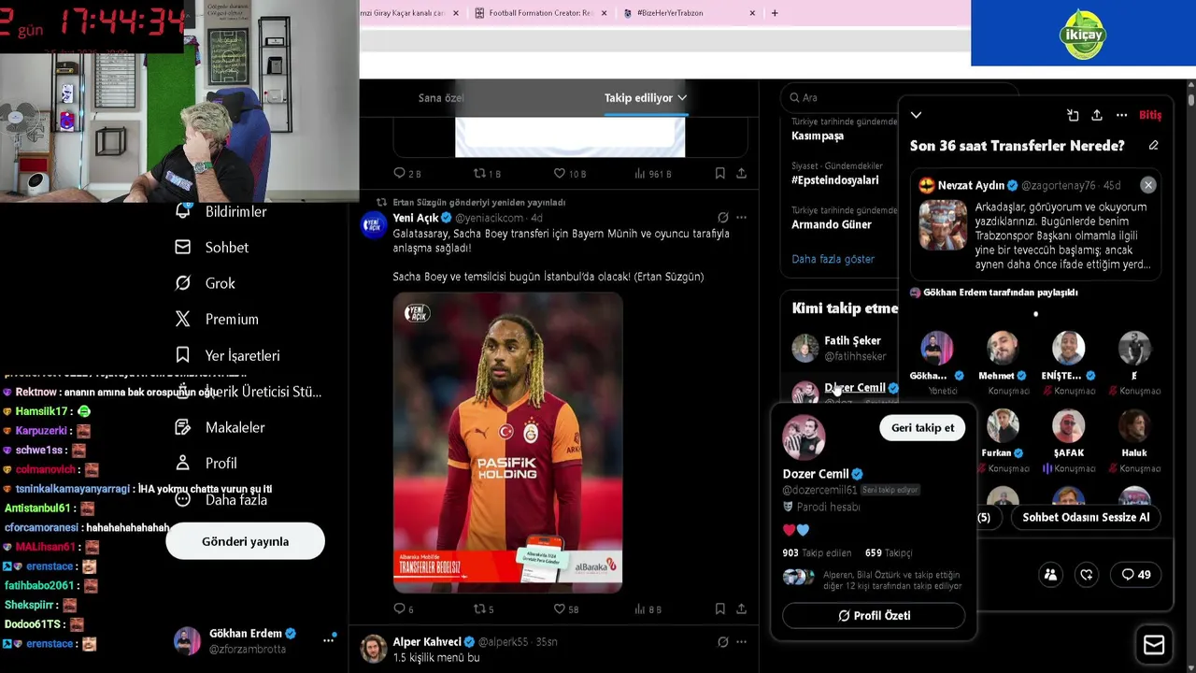Open the 49 comments in the Space

(1136, 575)
